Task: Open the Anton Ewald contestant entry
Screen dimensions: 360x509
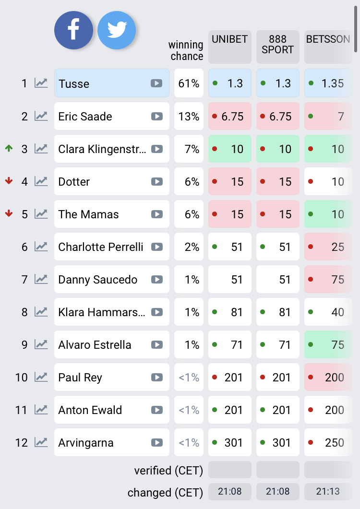Action: [x=103, y=410]
